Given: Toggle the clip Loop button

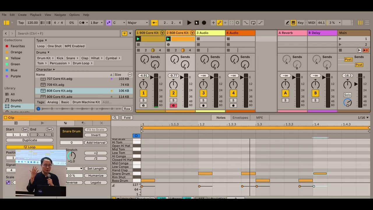Looking at the screenshot, I should pos(30,147).
